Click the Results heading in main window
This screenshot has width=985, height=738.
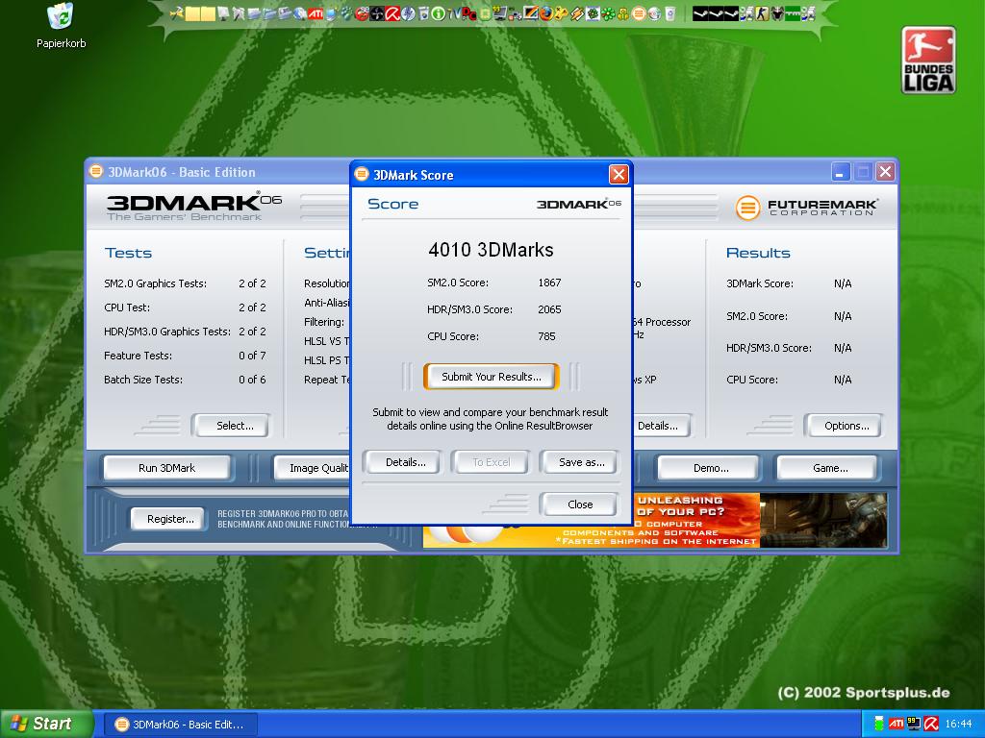tap(758, 253)
